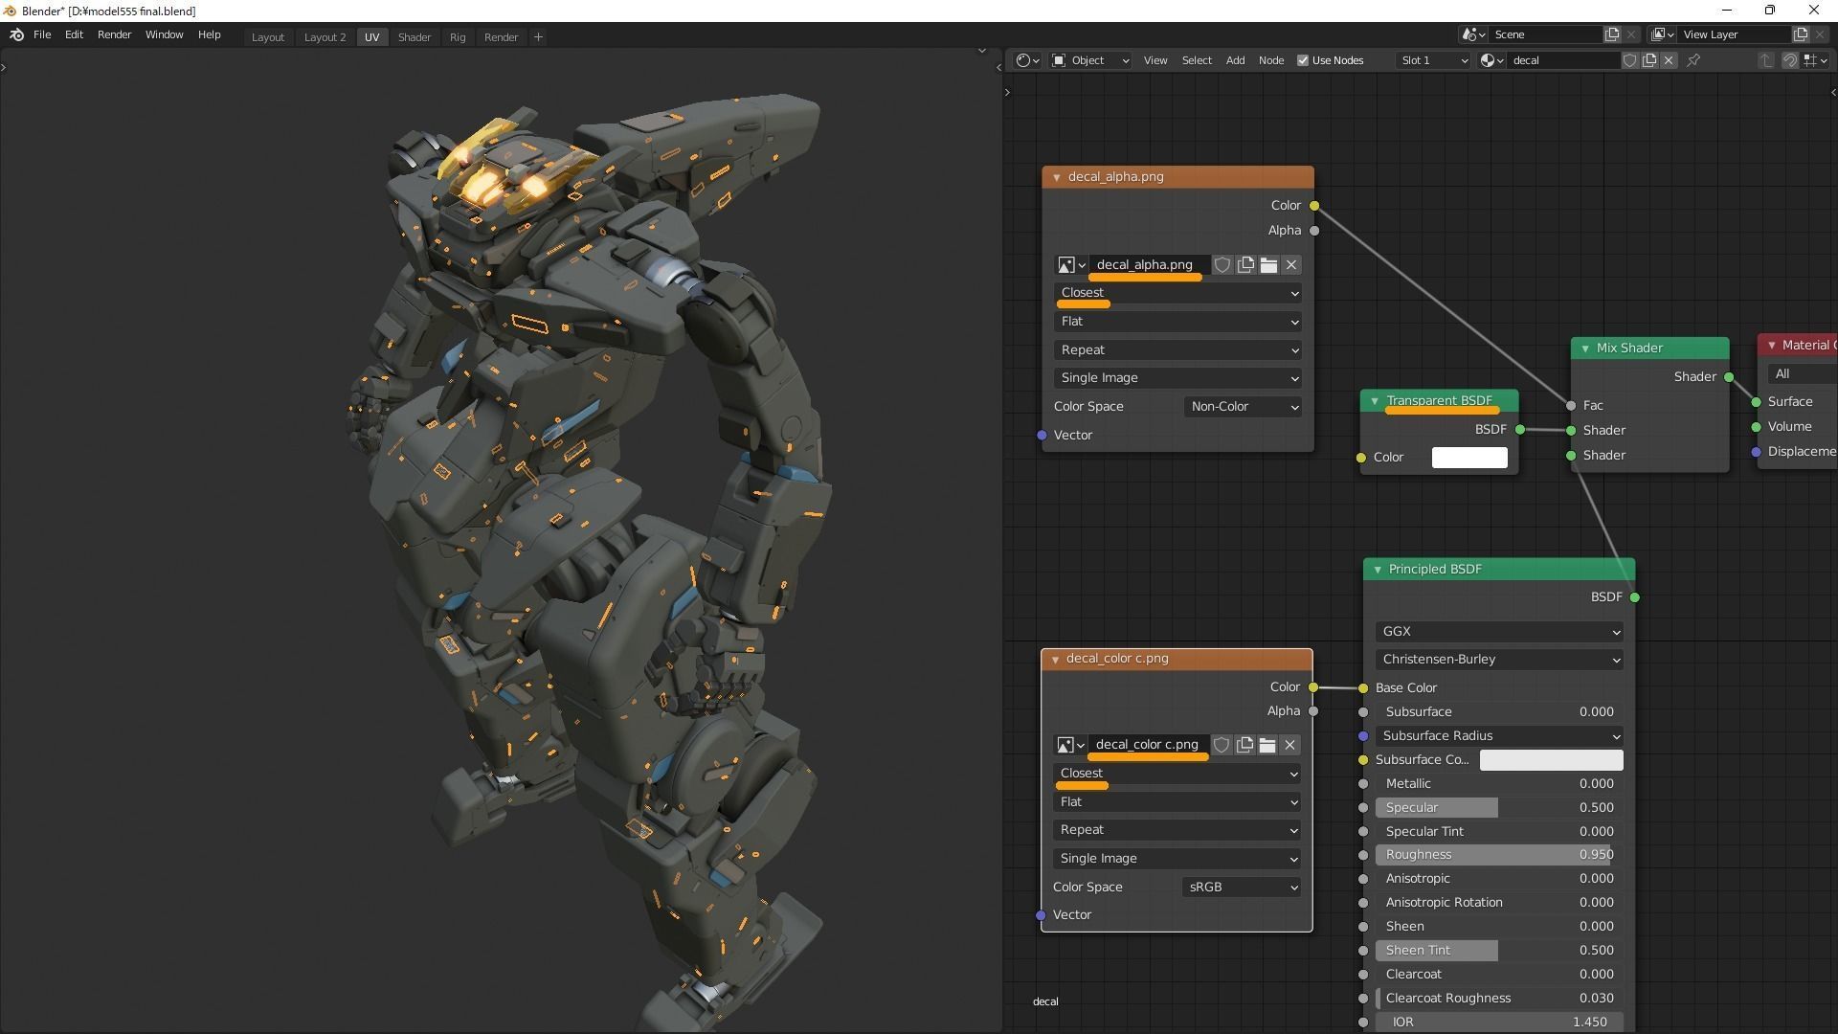Open the File menu
1838x1034 pixels.
coord(42,34)
